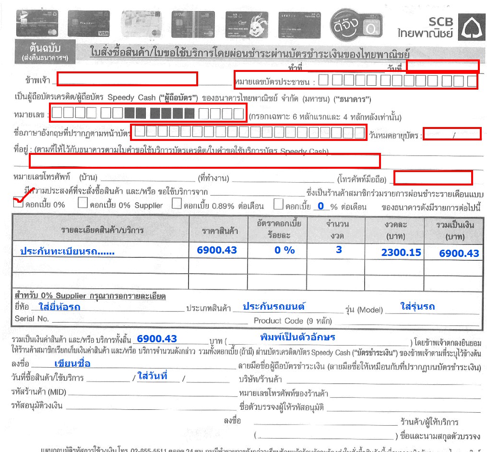Click the merchant signature line ร้านค้า/ผู้ให้บริการ
487x452 pixels.
coord(326,422)
